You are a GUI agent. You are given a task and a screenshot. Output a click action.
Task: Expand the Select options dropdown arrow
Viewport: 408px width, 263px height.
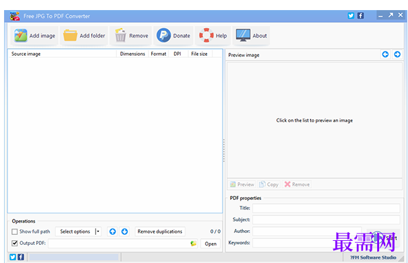(98, 231)
